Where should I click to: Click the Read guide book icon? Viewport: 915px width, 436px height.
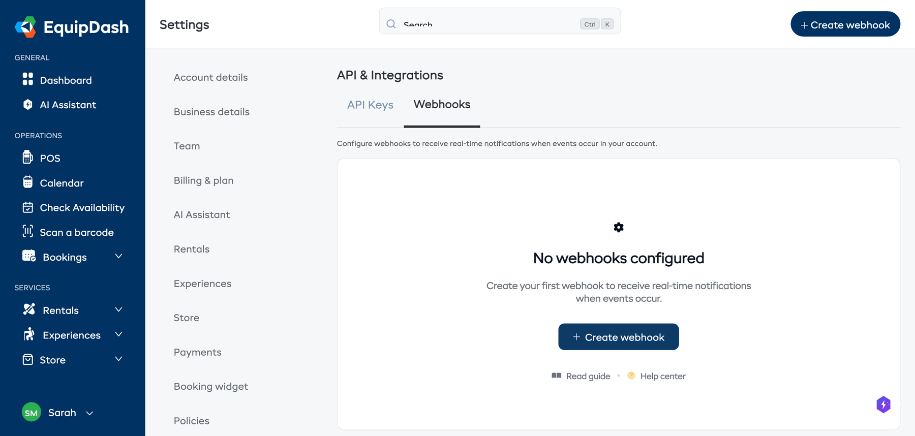(557, 376)
